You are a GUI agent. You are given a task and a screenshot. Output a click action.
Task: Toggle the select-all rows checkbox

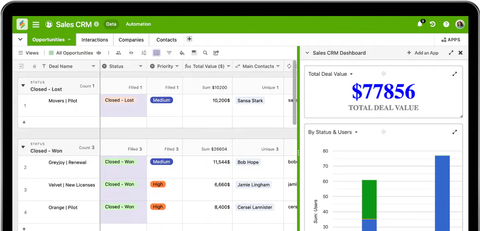tap(21, 66)
